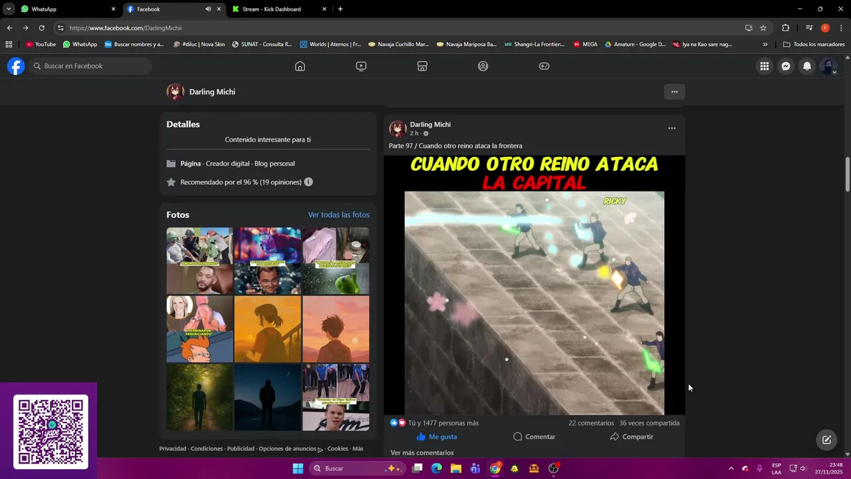Bookmark this page with the star
The image size is (851, 479).
click(x=763, y=28)
